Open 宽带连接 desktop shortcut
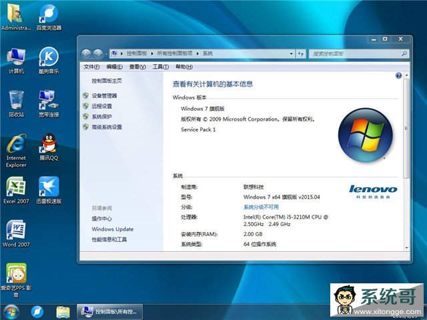This screenshot has height=320, width=427. 49,103
